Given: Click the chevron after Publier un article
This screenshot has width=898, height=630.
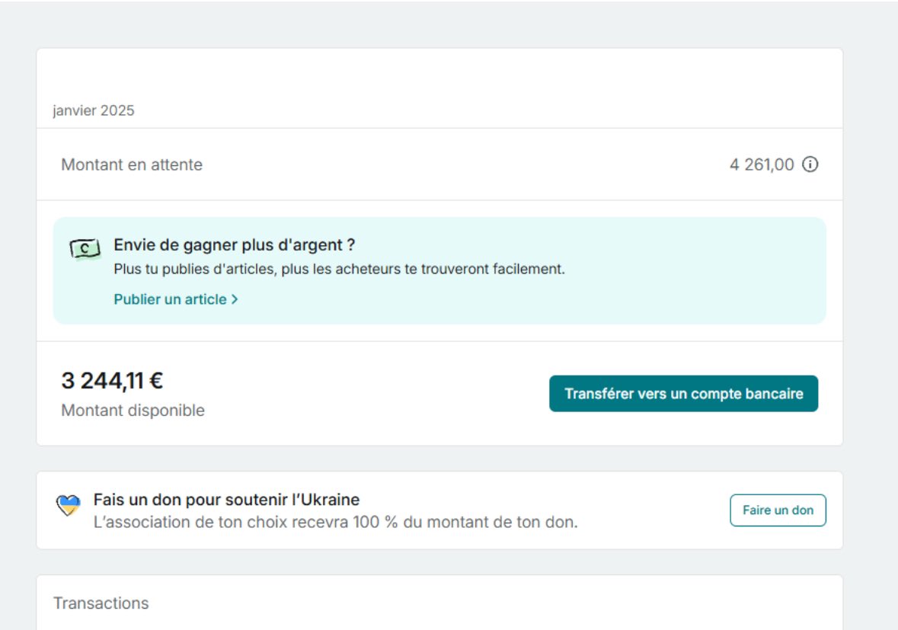Looking at the screenshot, I should [235, 299].
